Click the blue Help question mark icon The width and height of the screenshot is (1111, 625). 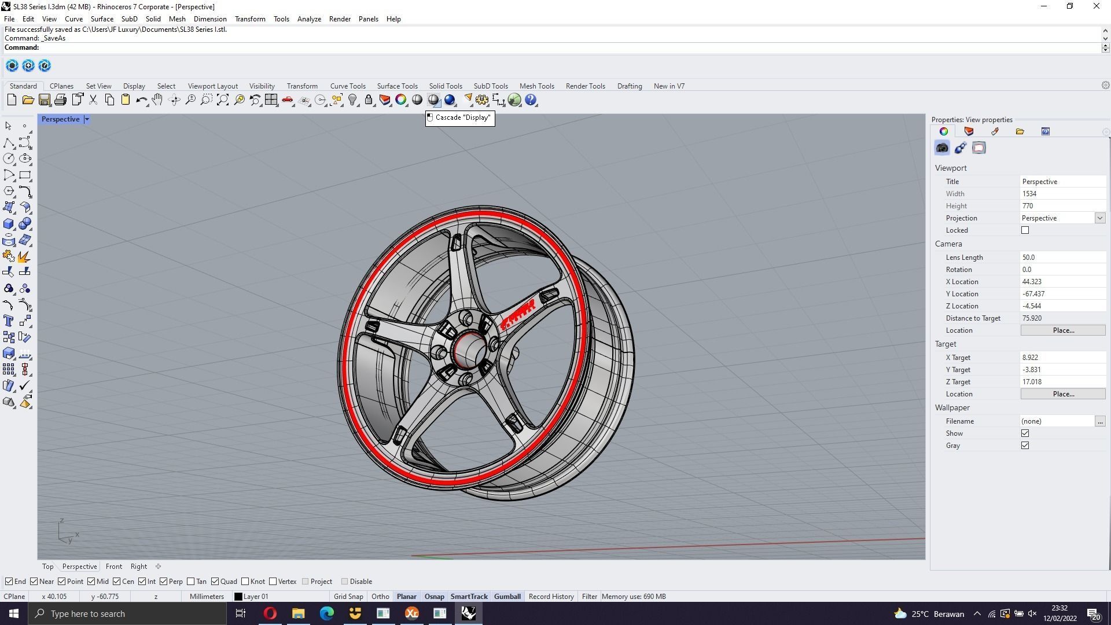(531, 100)
